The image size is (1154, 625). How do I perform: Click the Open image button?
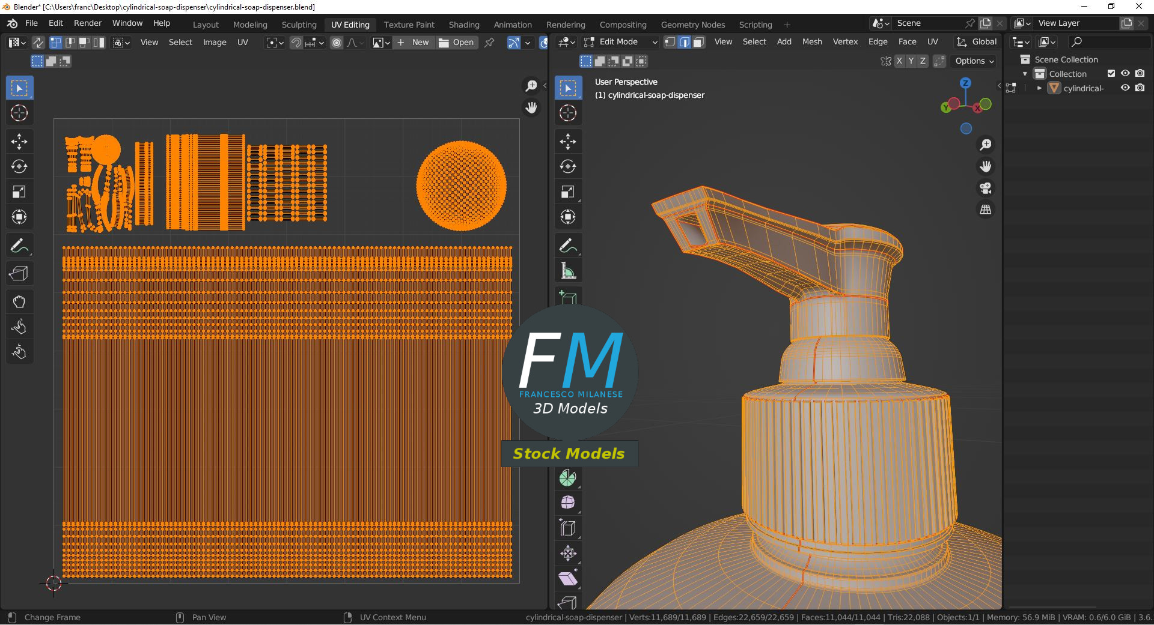pyautogui.click(x=456, y=43)
